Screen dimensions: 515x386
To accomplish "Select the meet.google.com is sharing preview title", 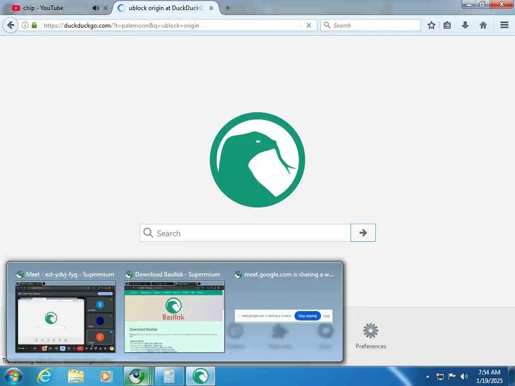I will click(289, 274).
